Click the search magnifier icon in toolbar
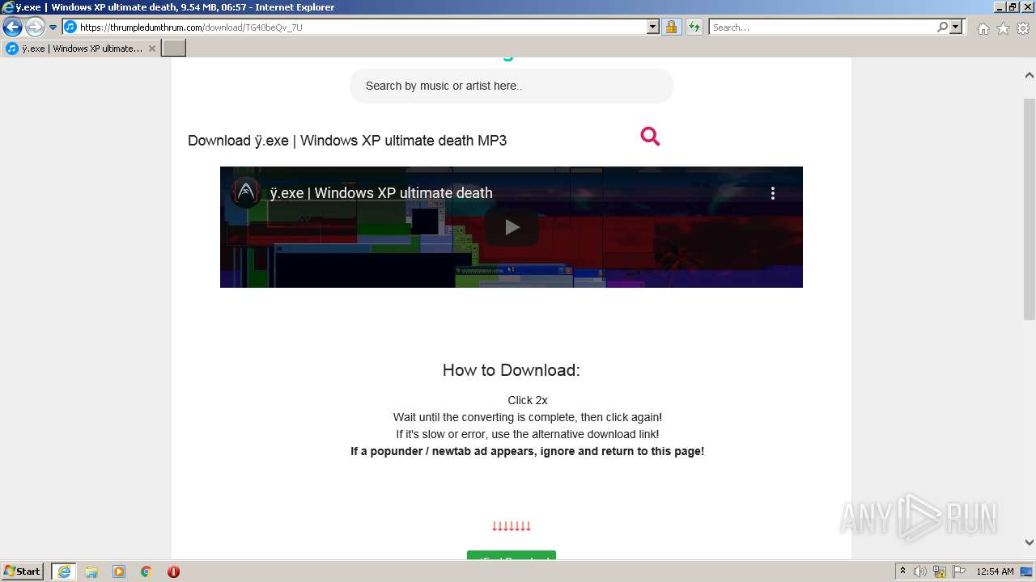This screenshot has height=582, width=1036. [942, 27]
